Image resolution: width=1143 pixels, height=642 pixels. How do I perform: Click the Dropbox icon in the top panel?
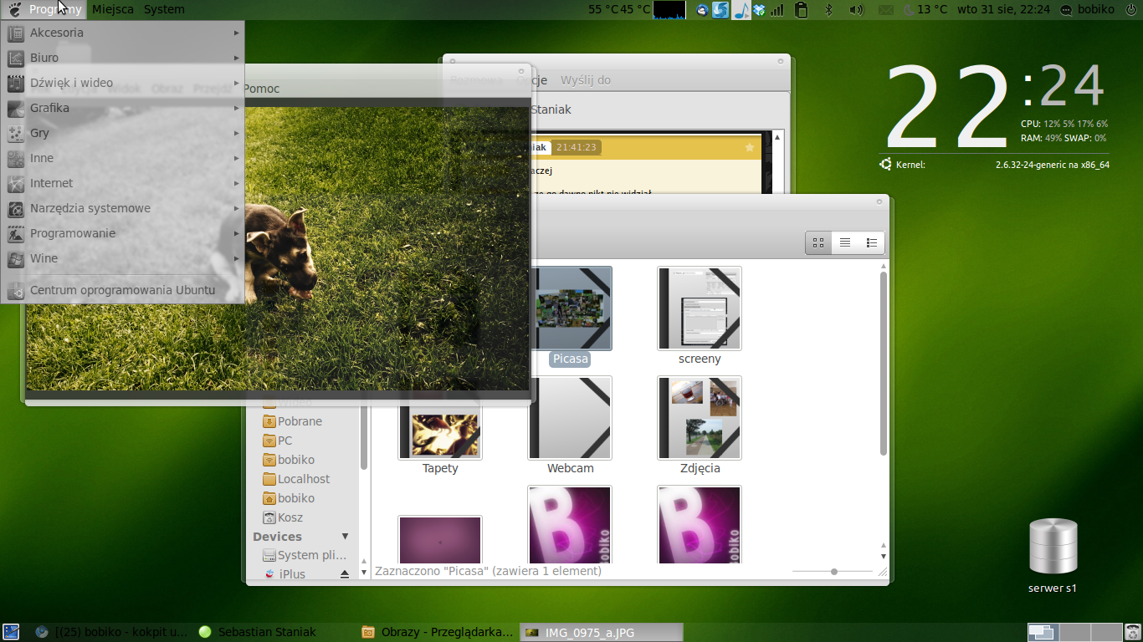click(759, 10)
